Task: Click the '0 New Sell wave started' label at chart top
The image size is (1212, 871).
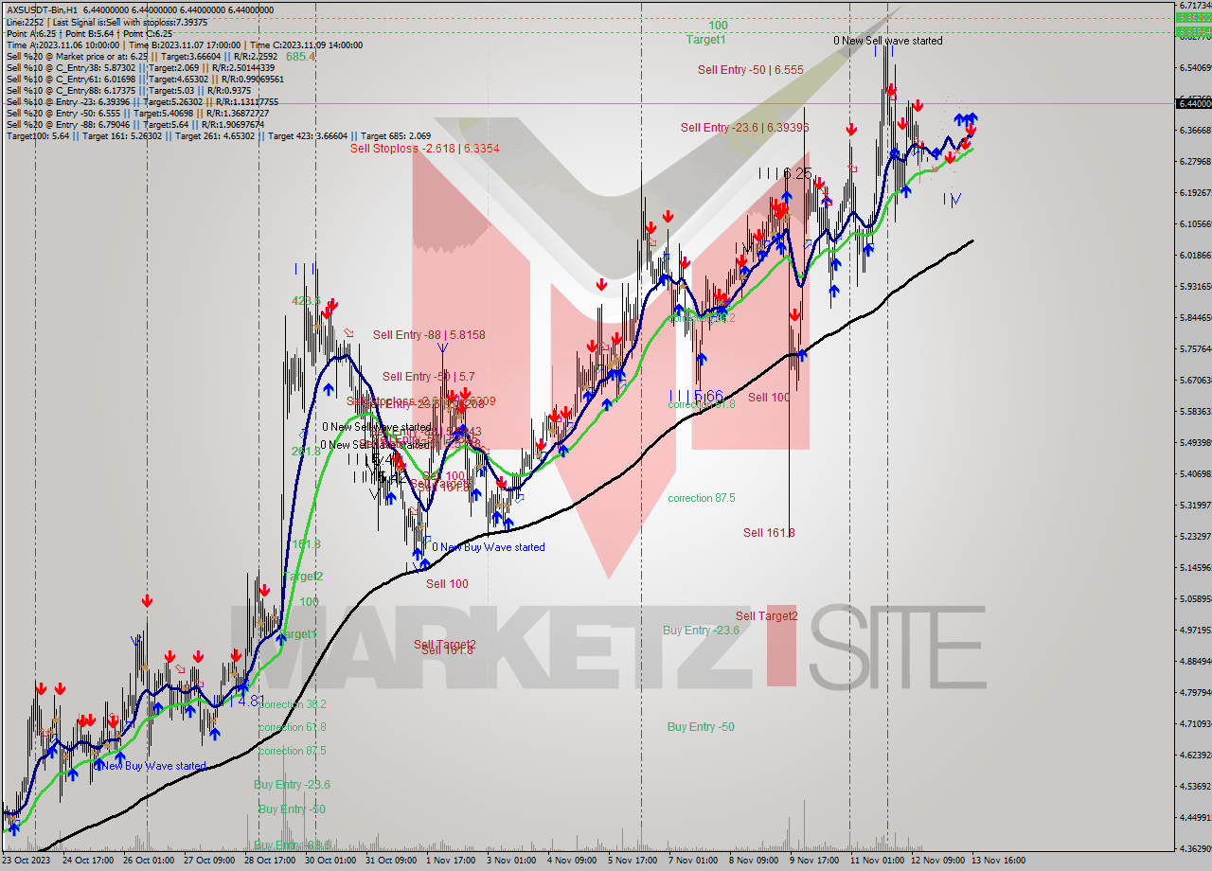Action: coord(887,41)
